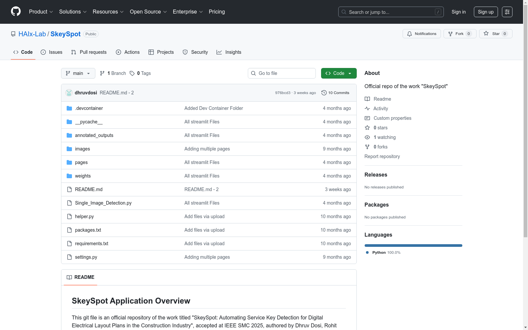Open the SkeySpot repository link

pyautogui.click(x=65, y=34)
